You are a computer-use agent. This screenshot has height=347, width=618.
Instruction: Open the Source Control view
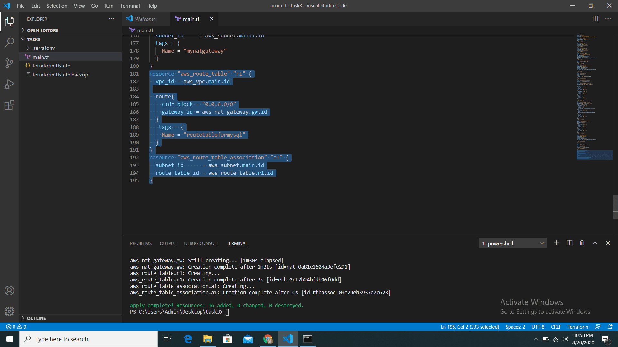(9, 63)
